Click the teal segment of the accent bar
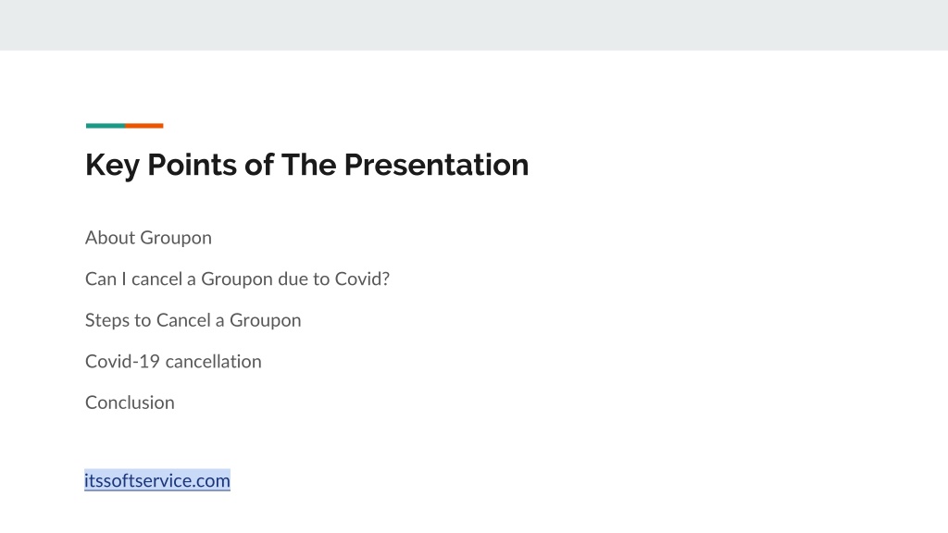This screenshot has width=948, height=533. pos(106,126)
